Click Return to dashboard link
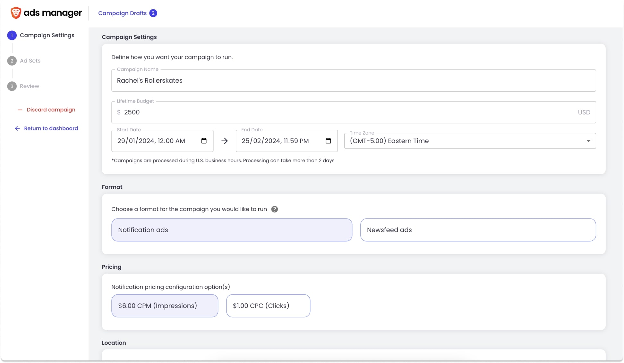 pos(51,128)
